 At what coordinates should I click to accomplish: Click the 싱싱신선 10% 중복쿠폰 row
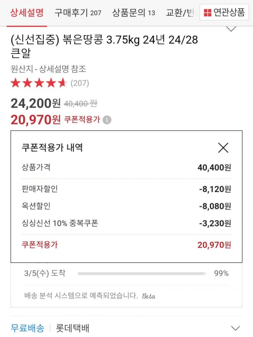click(126, 224)
